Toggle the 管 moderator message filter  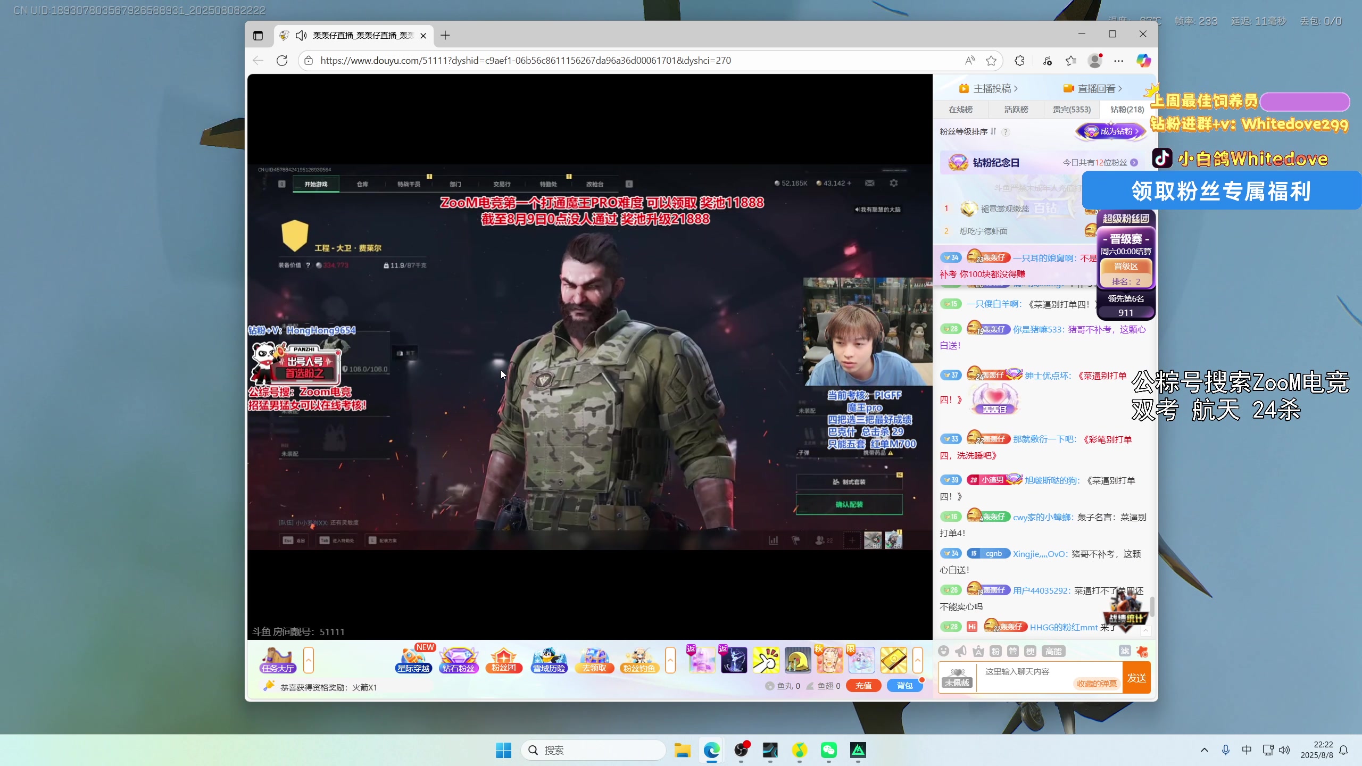pos(1013,651)
